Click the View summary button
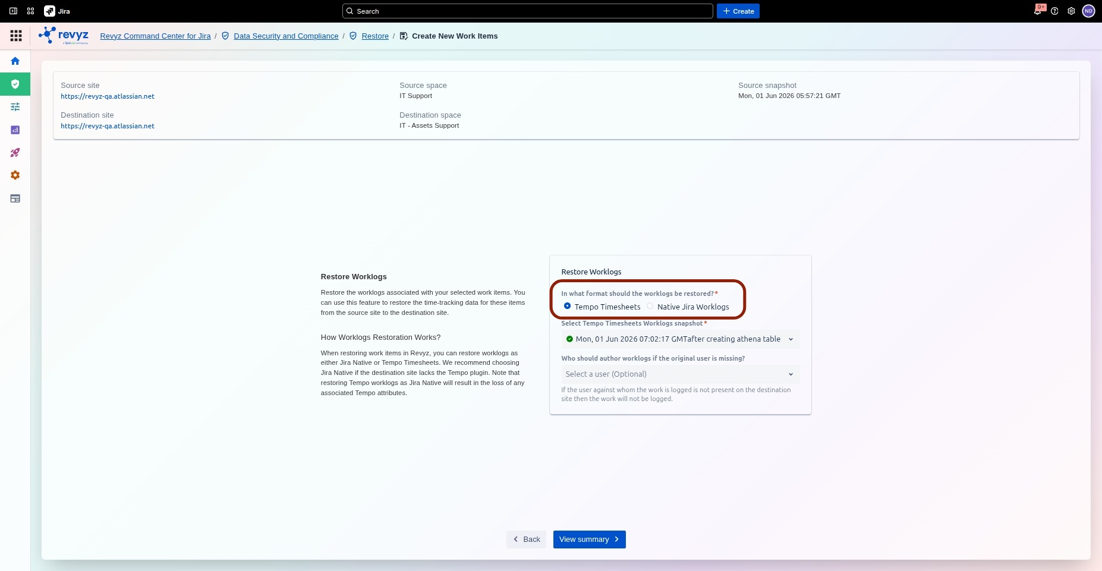The height and width of the screenshot is (571, 1102). pos(589,540)
